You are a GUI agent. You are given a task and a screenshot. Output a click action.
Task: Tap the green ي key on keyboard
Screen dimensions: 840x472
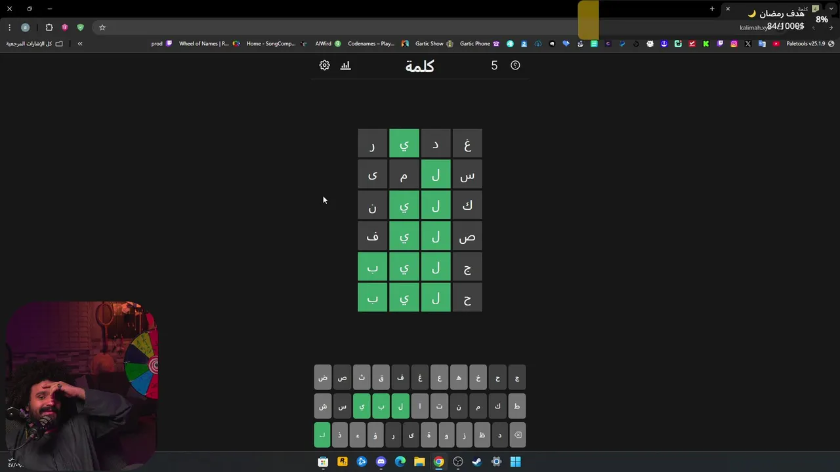click(x=362, y=406)
